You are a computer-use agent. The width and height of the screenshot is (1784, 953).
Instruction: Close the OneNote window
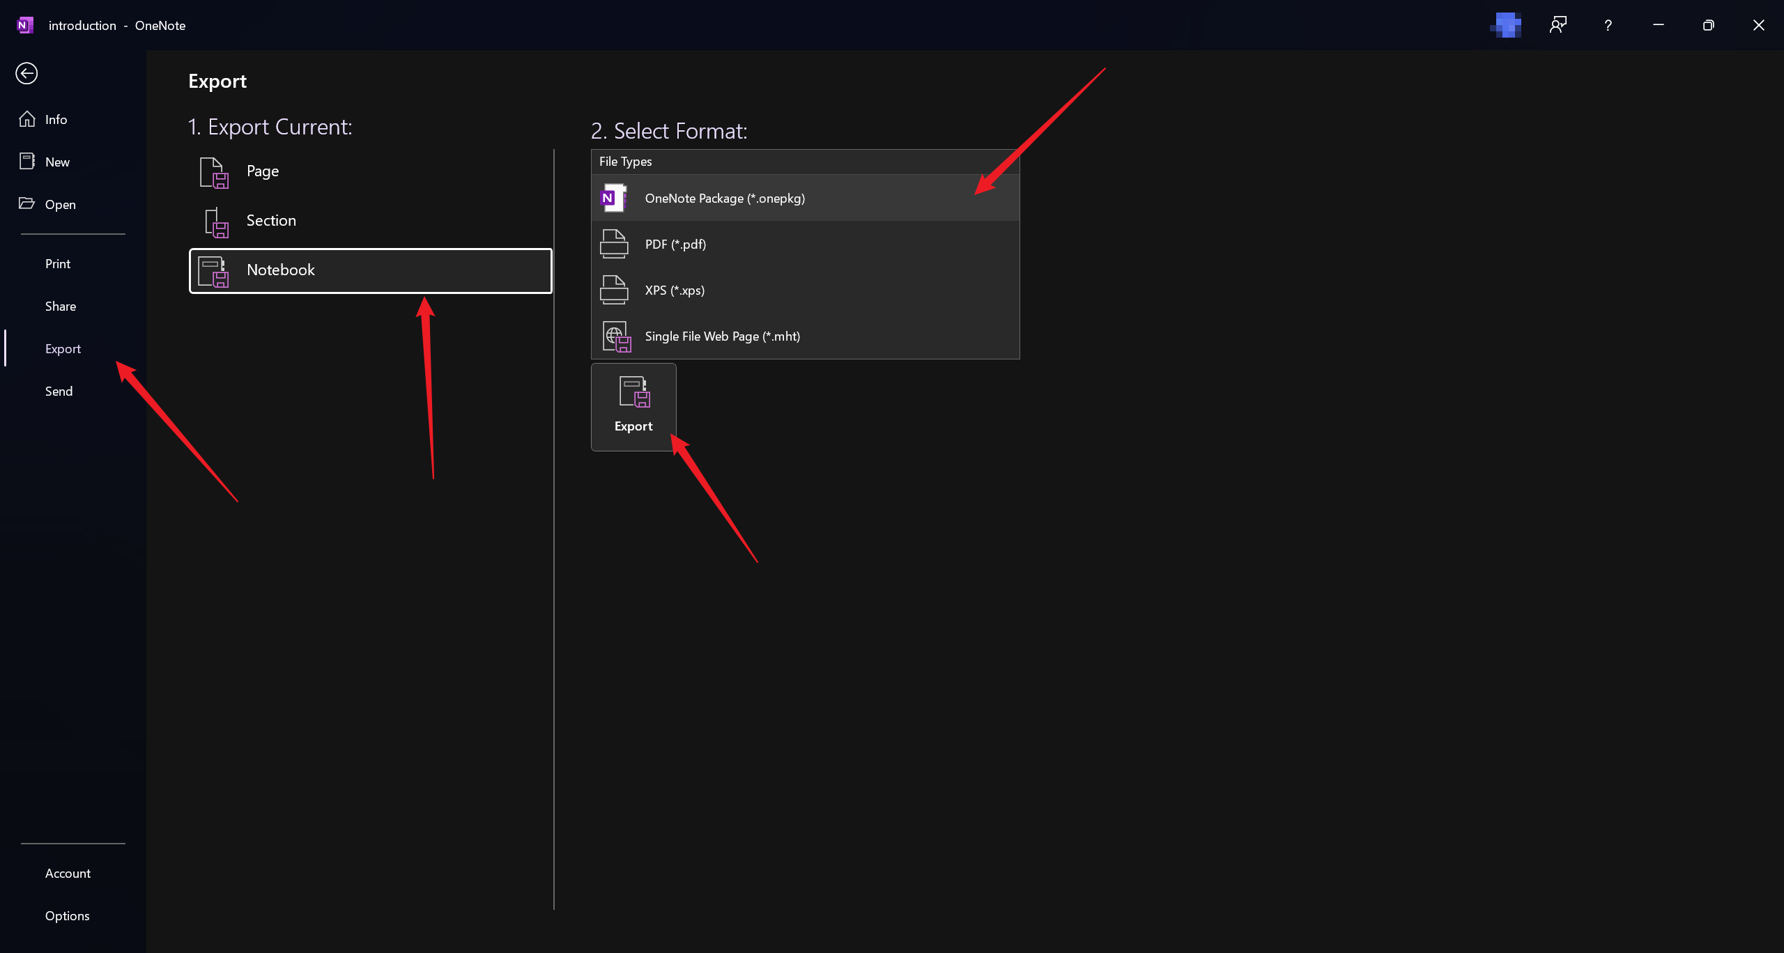[x=1759, y=25]
